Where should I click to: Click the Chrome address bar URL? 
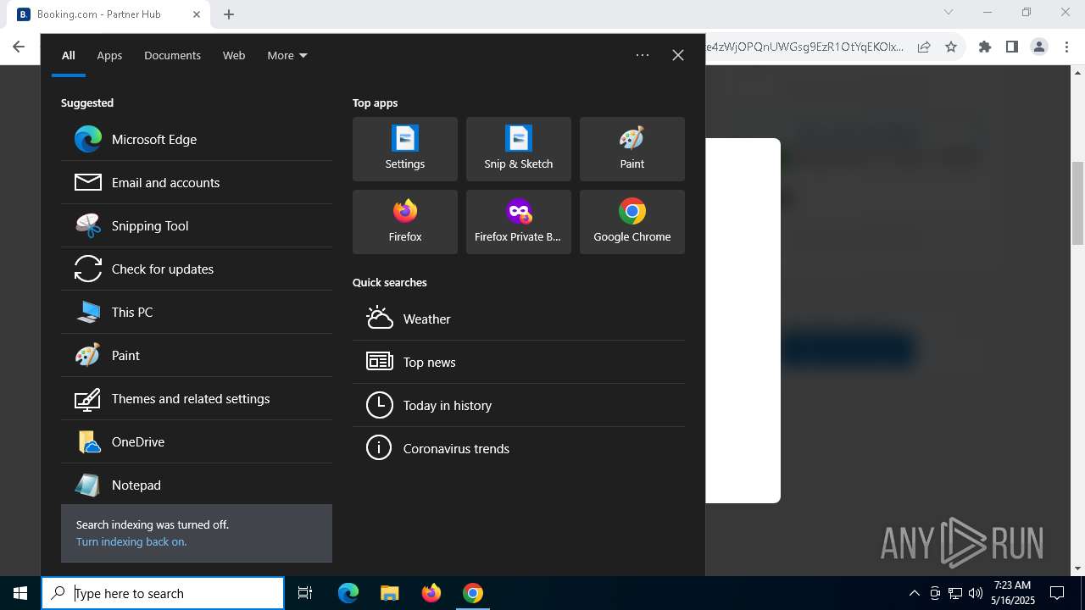pyautogui.click(x=805, y=47)
